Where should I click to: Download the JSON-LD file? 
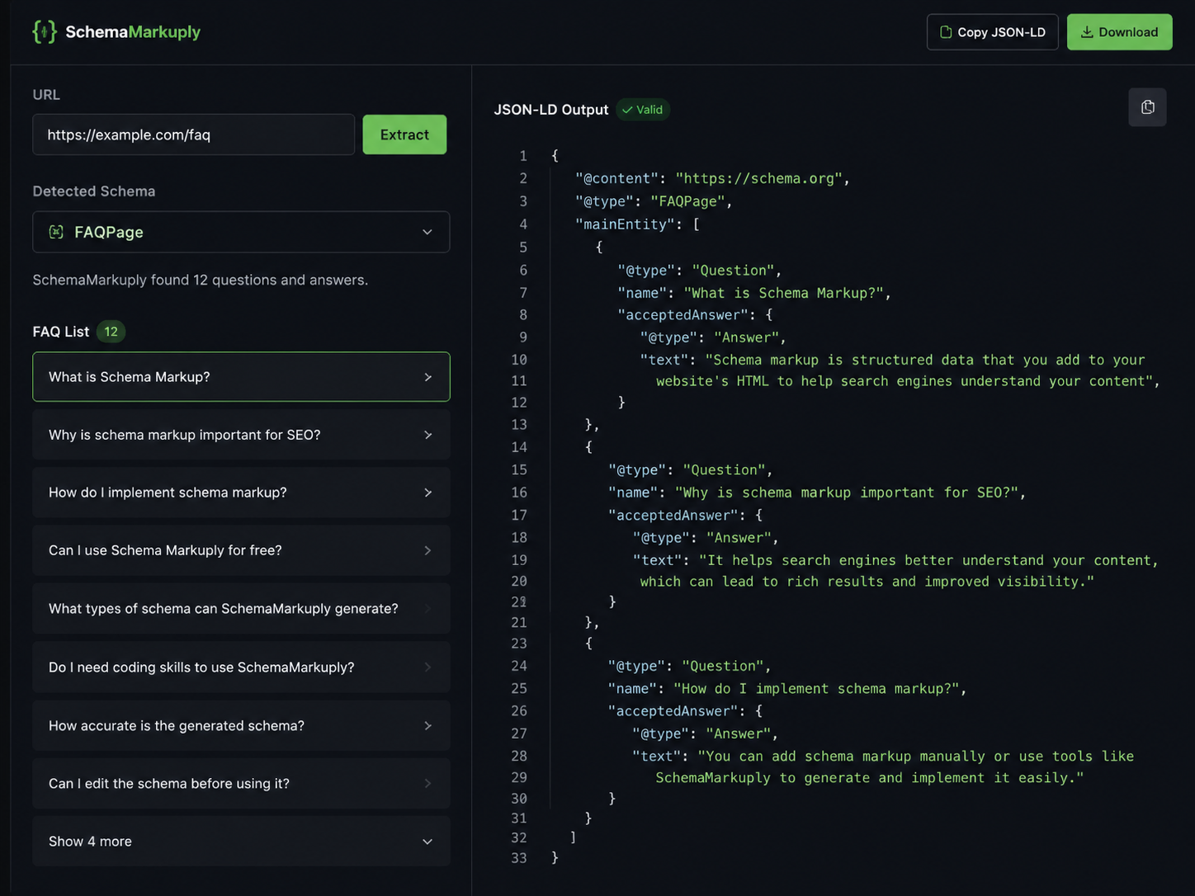tap(1119, 32)
